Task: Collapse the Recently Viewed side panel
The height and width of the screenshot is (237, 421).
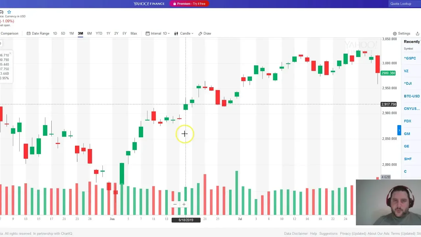Action: (x=399, y=130)
